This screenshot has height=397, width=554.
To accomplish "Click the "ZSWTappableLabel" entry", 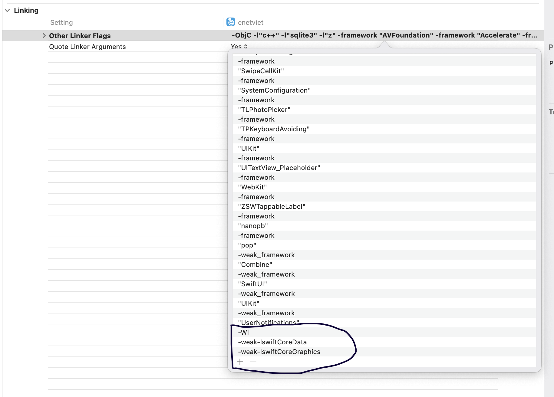I will tap(272, 207).
